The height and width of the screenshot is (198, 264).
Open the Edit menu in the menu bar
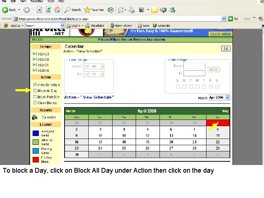tap(13, 1)
